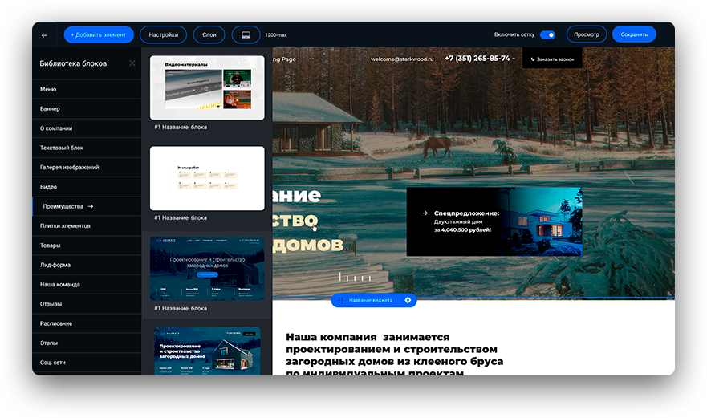
Task: Close the Библиотека блоков panel
Action: click(132, 63)
